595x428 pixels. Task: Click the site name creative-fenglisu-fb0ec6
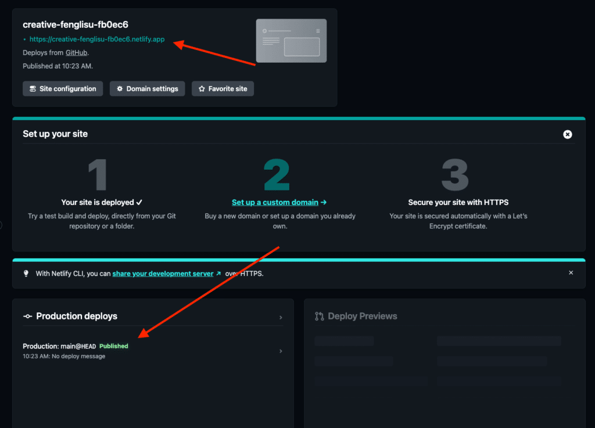point(76,24)
